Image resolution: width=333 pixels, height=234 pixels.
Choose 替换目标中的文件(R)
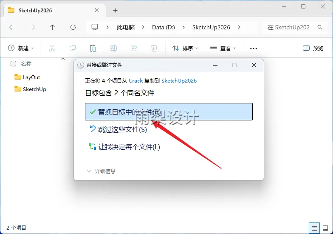[x=169, y=111]
